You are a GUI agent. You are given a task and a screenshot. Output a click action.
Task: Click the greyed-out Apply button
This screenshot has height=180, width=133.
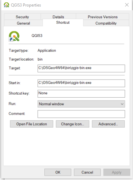tap(117, 172)
